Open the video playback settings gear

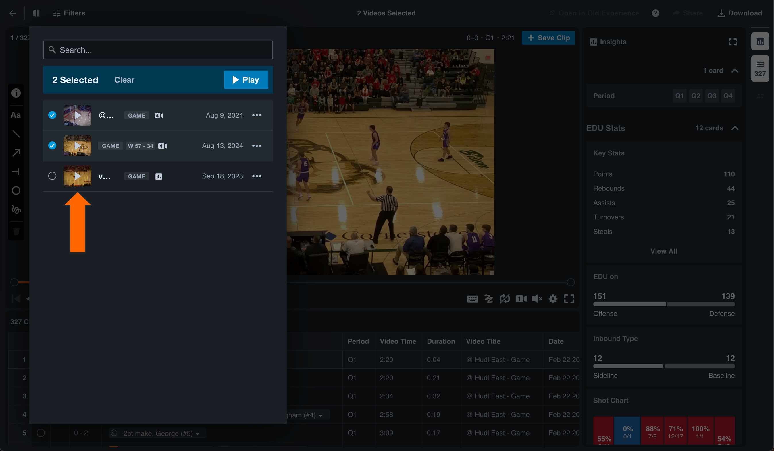(553, 299)
